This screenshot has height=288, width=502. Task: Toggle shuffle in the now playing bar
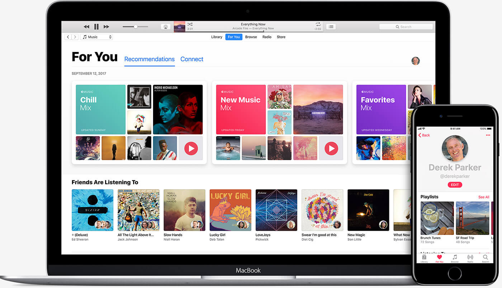point(190,24)
